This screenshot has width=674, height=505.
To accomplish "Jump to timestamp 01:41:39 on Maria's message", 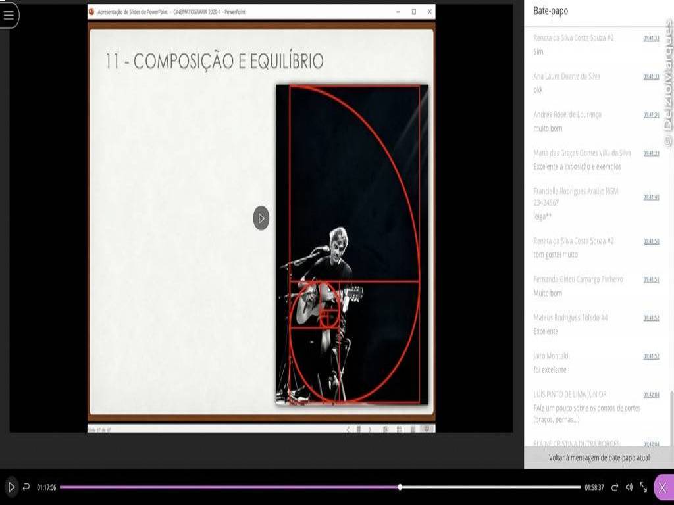I will [651, 153].
